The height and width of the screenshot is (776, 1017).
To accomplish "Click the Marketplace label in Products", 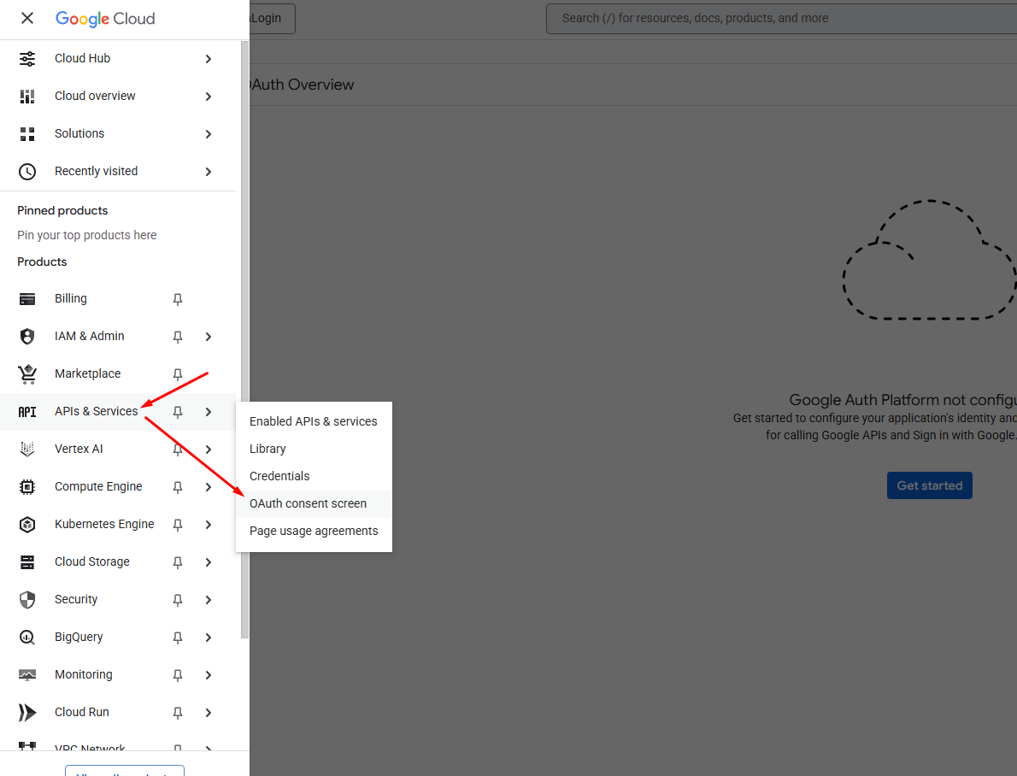I will tap(87, 373).
